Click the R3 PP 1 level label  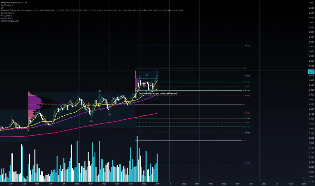(245, 68)
